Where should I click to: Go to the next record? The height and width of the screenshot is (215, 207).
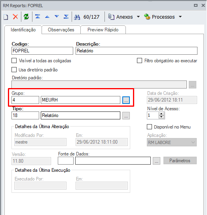pos(57,17)
